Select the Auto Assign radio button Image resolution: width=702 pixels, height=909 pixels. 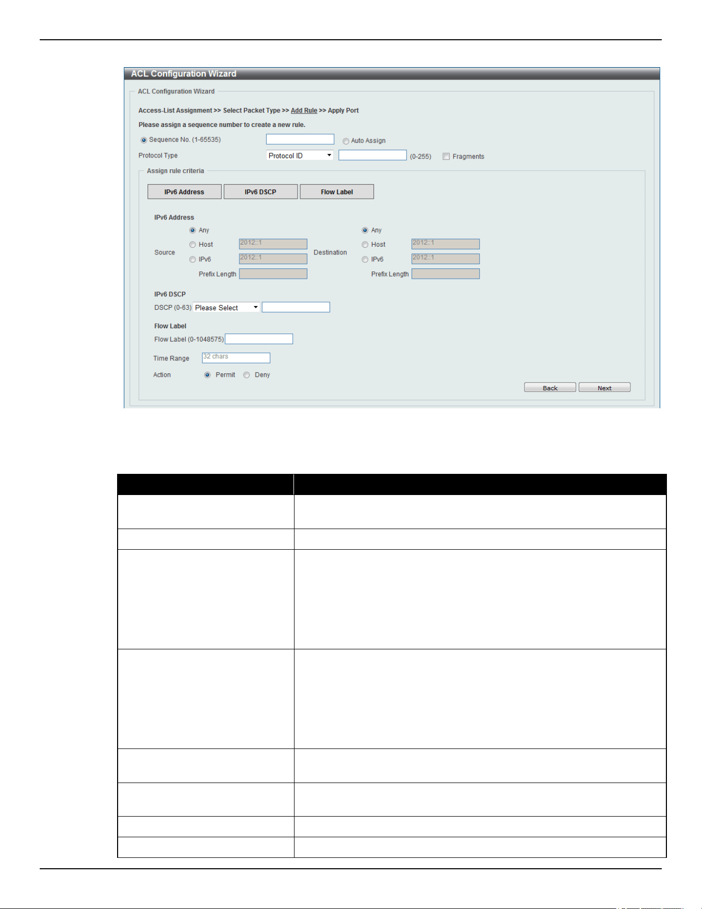point(346,141)
